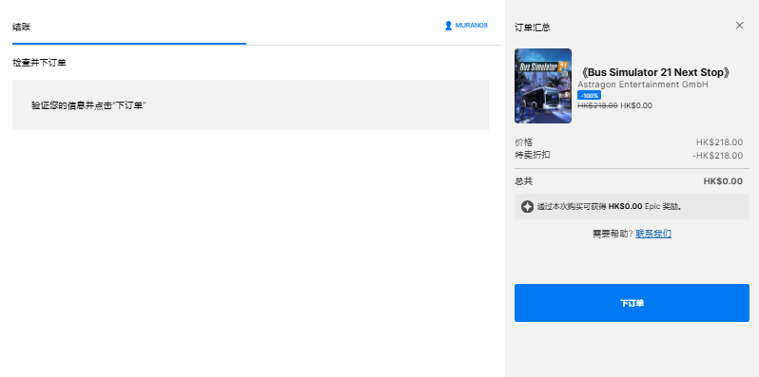Click the 需要帮助? help question text

coord(613,234)
